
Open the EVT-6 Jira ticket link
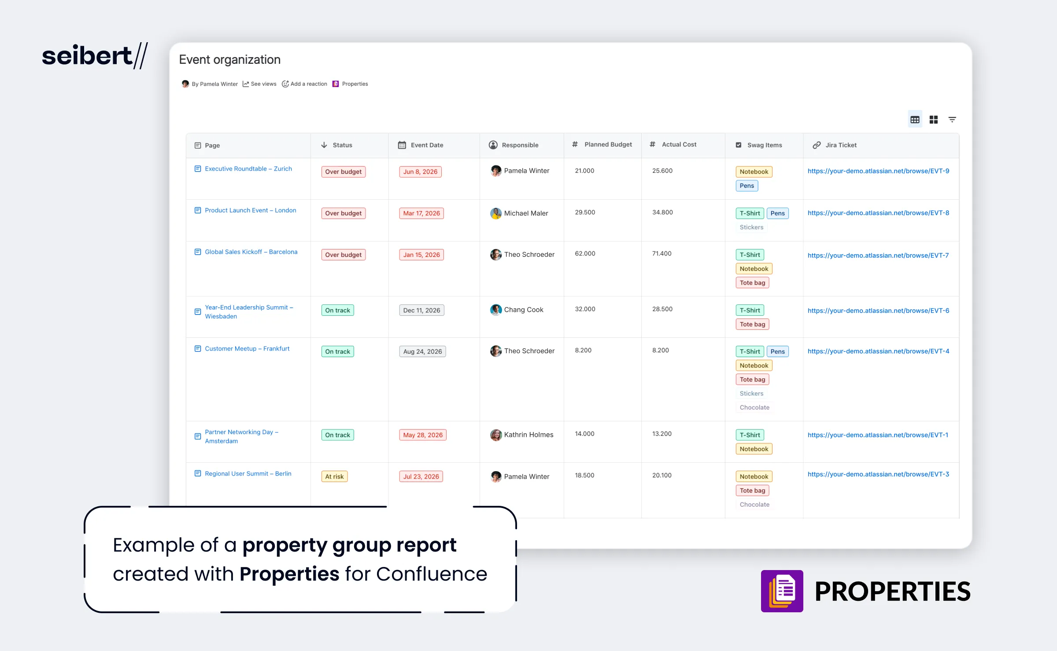(x=878, y=311)
